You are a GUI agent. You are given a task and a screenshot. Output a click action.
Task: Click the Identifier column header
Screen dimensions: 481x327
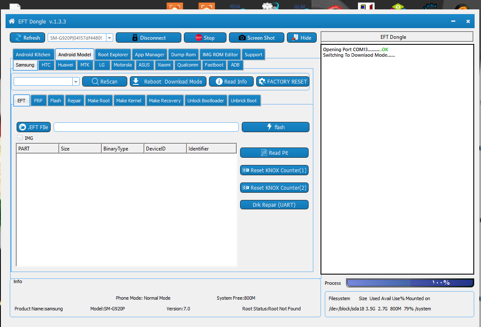pyautogui.click(x=212, y=148)
